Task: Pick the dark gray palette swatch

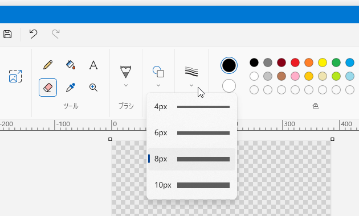Action: (x=268, y=63)
